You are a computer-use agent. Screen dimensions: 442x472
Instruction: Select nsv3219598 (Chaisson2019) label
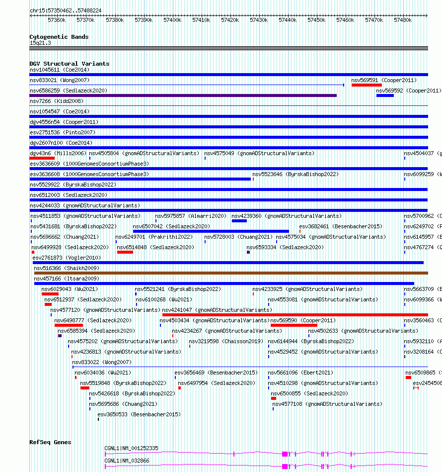[226, 341]
